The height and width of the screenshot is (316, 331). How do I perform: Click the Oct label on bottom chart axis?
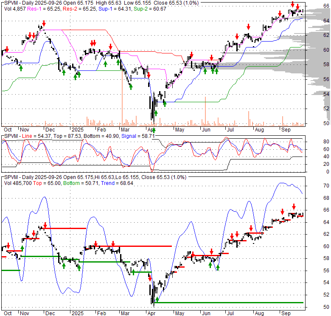pyautogui.click(x=8, y=313)
